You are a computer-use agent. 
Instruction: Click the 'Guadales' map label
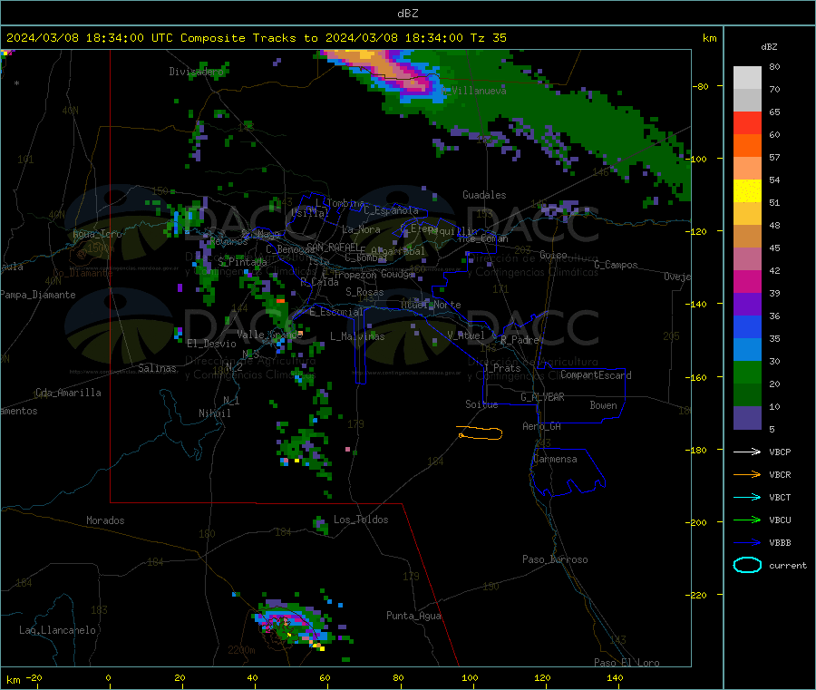click(484, 195)
